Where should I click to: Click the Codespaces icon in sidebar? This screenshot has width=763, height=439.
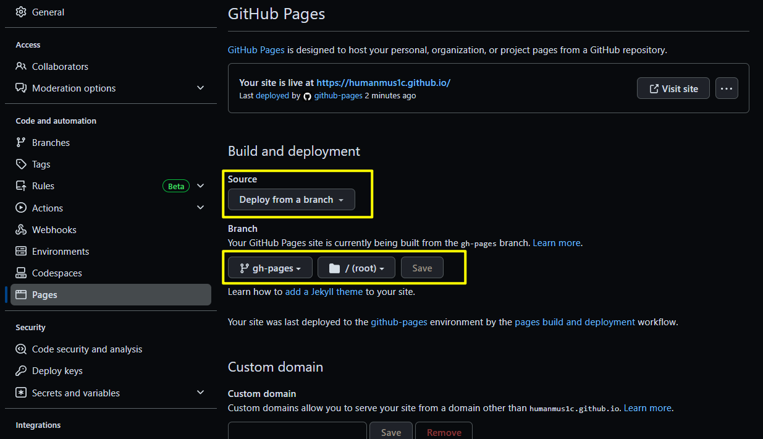click(x=21, y=273)
